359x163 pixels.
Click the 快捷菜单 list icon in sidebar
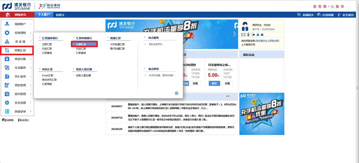coord(7,111)
